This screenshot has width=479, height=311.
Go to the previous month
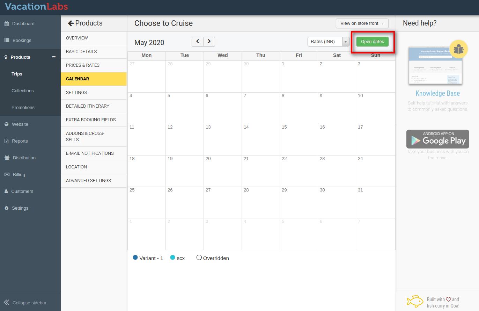[x=198, y=41]
